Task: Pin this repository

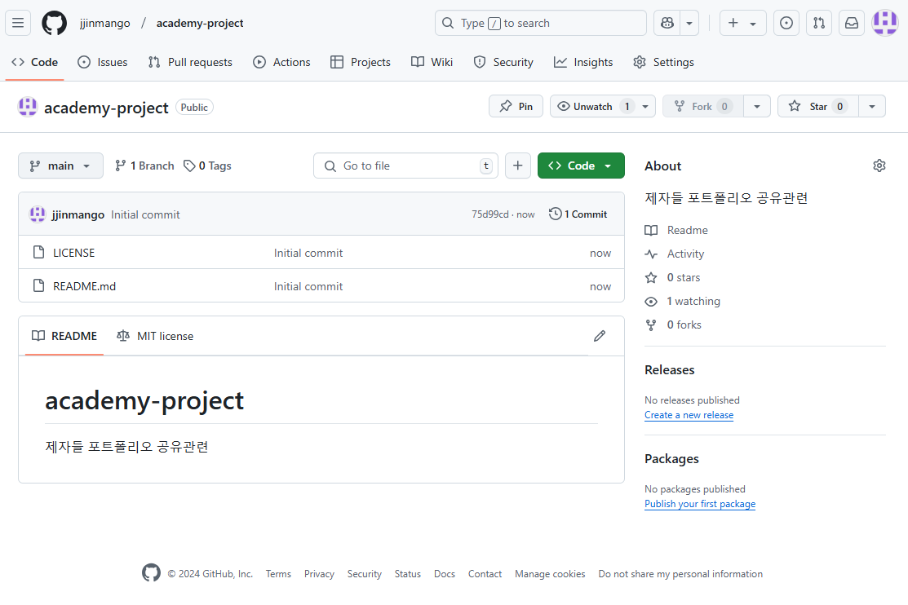Action: 516,107
